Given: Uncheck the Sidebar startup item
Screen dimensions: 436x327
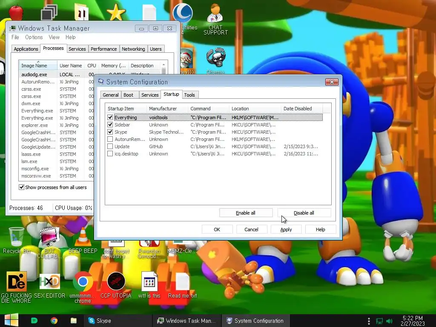Looking at the screenshot, I should pos(110,125).
